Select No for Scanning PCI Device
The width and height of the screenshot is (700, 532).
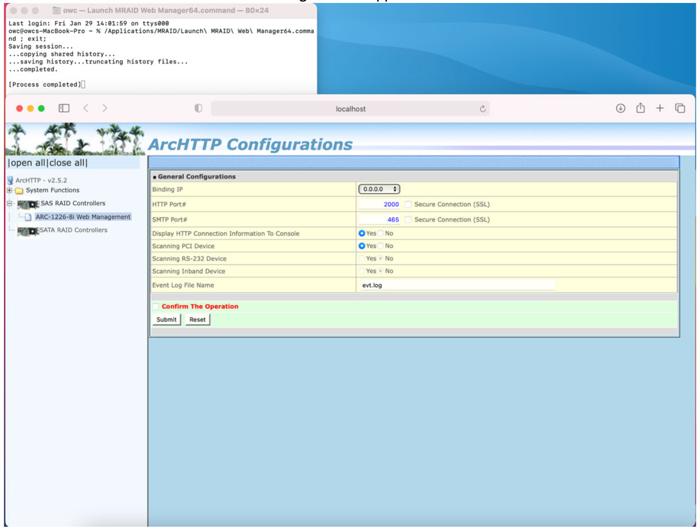coord(380,246)
